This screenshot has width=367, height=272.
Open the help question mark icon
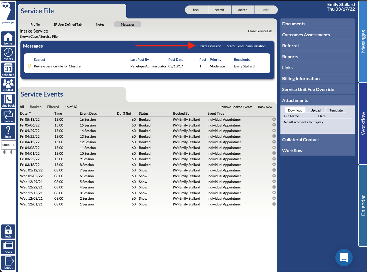(x=8, y=132)
